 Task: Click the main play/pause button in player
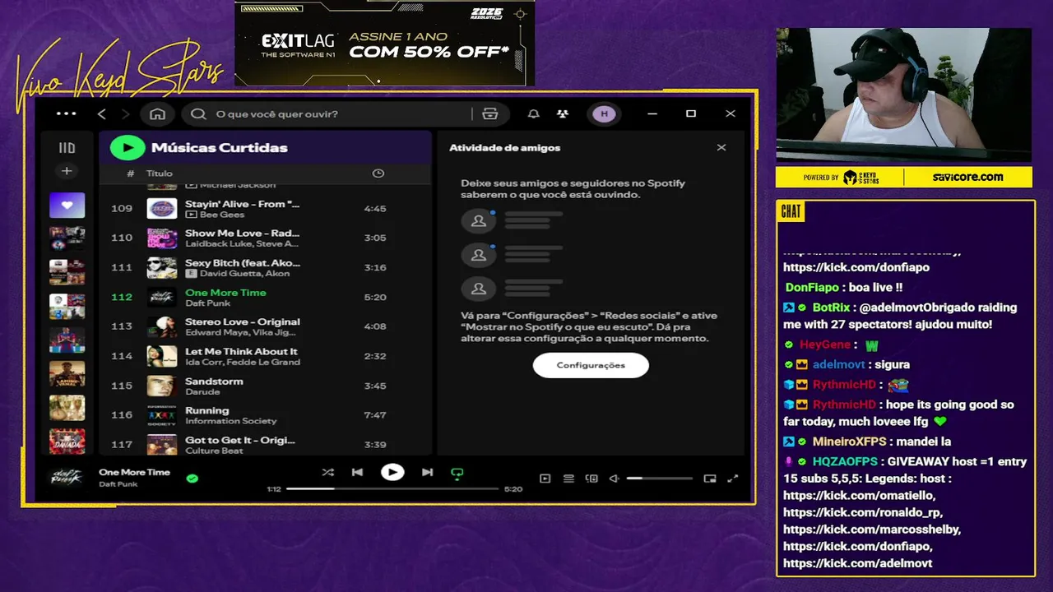point(392,472)
